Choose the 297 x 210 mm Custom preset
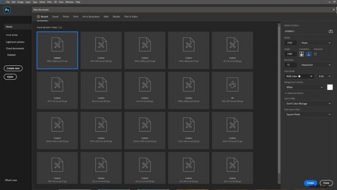The height and width of the screenshot is (190, 337). click(x=101, y=50)
